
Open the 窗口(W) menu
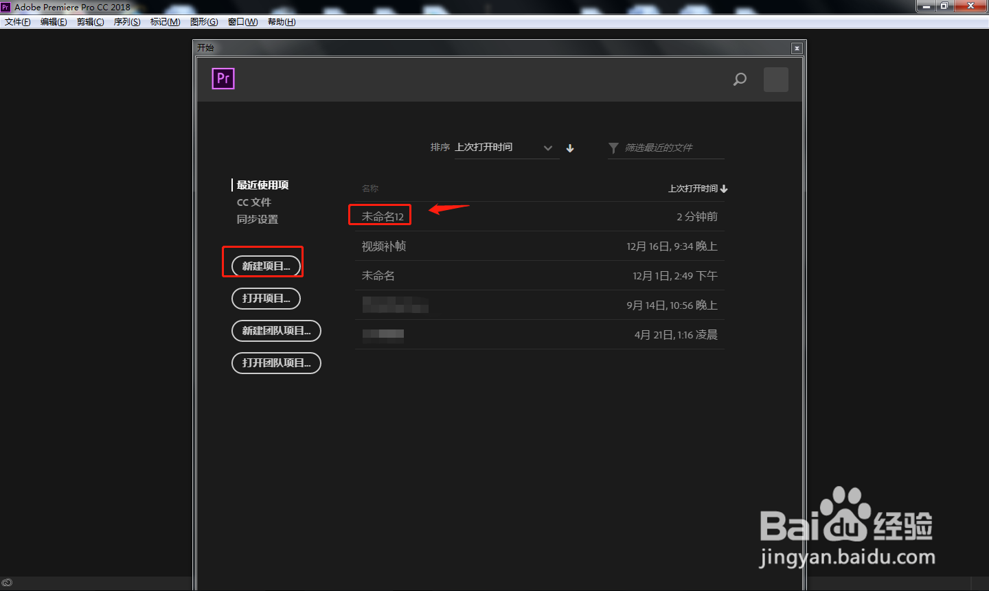[243, 22]
